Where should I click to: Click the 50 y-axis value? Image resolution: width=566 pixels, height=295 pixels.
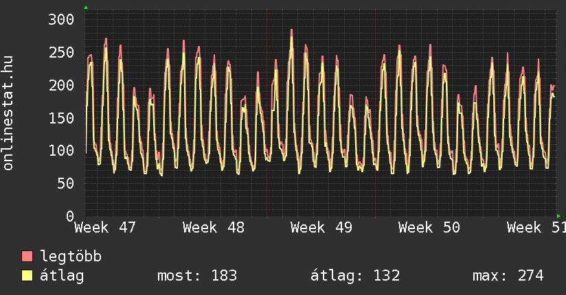tap(65, 183)
